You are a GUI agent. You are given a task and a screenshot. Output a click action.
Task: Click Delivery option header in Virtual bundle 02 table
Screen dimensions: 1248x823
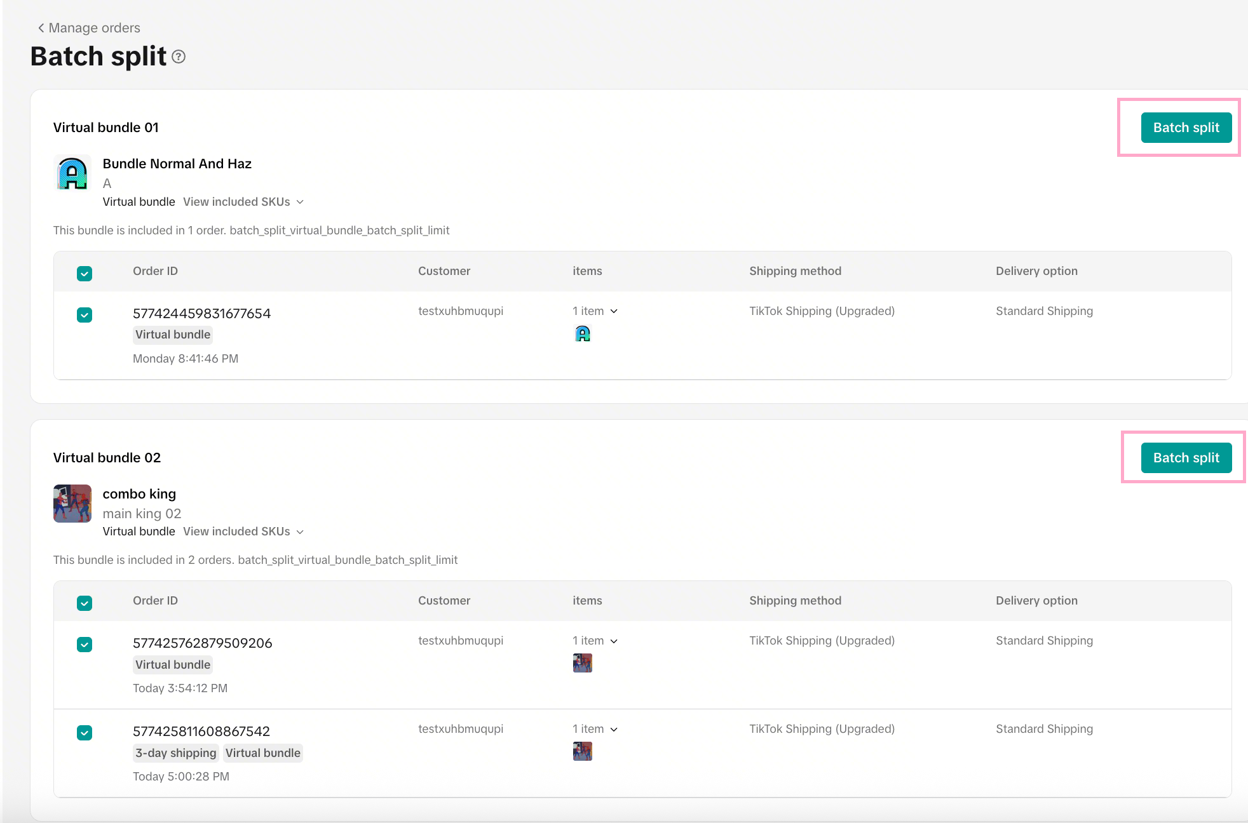click(x=1036, y=601)
